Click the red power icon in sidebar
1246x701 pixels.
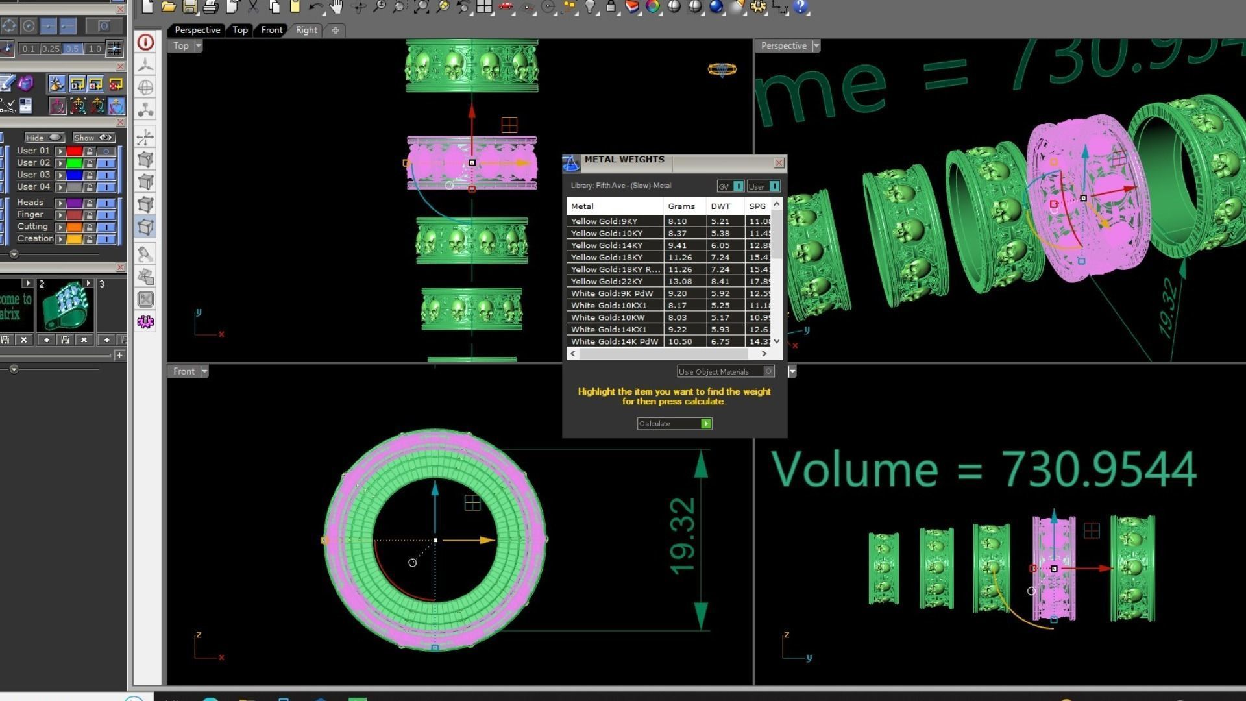coord(145,43)
